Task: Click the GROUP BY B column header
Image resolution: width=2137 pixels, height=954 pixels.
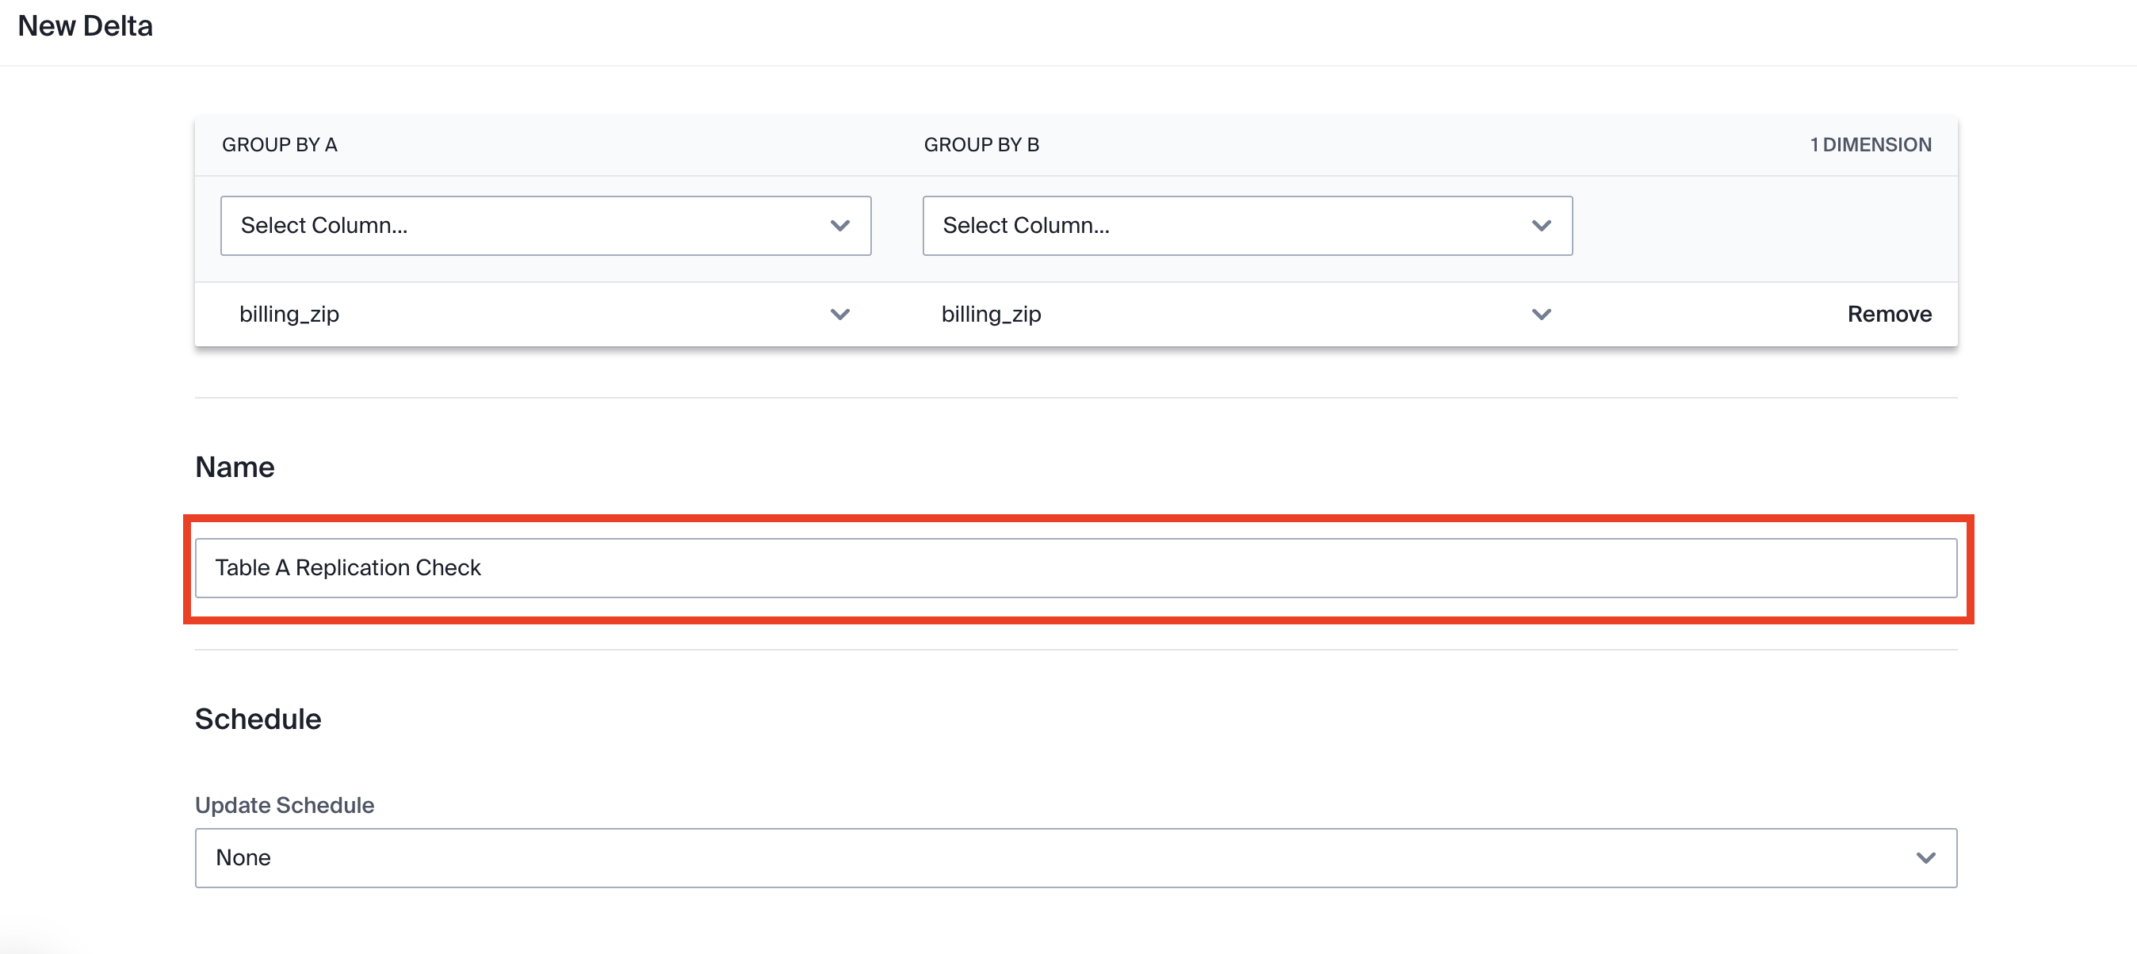Action: (x=981, y=145)
